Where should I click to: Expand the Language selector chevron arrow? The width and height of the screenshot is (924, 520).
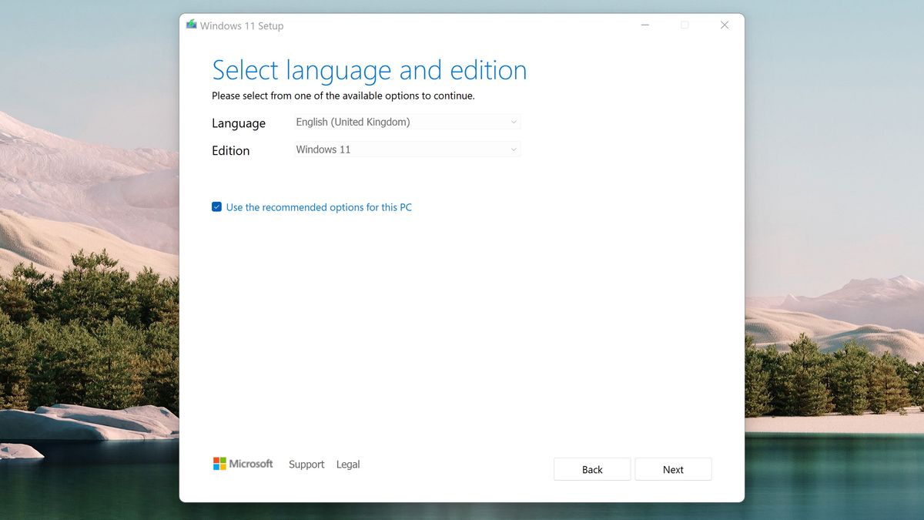click(x=514, y=122)
